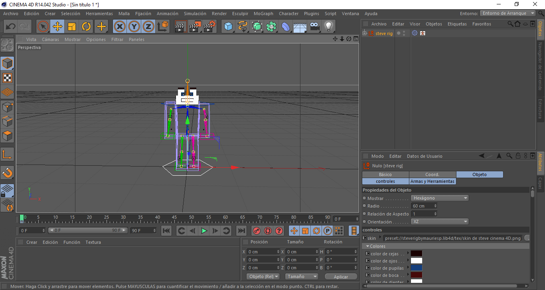Toggle the steve rig visibility dots
This screenshot has height=290, width=545.
click(404, 33)
